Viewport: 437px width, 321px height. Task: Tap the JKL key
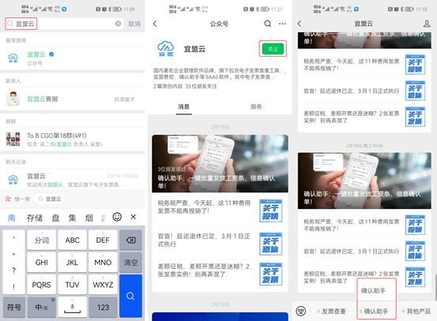(x=72, y=263)
